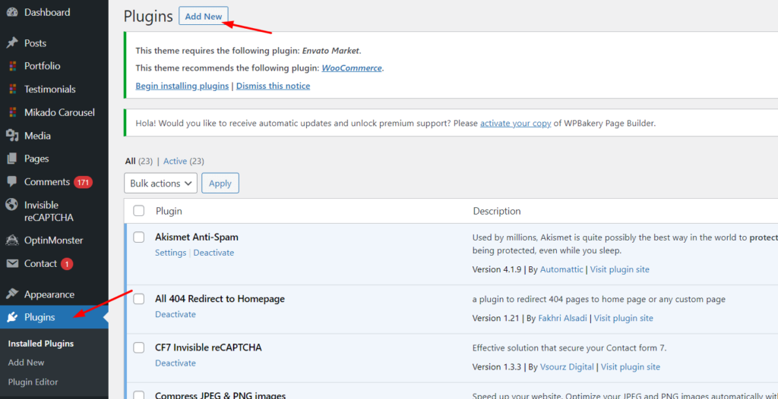Open Installed Plugins submenu item
Viewport: 778px width, 399px height.
(41, 344)
